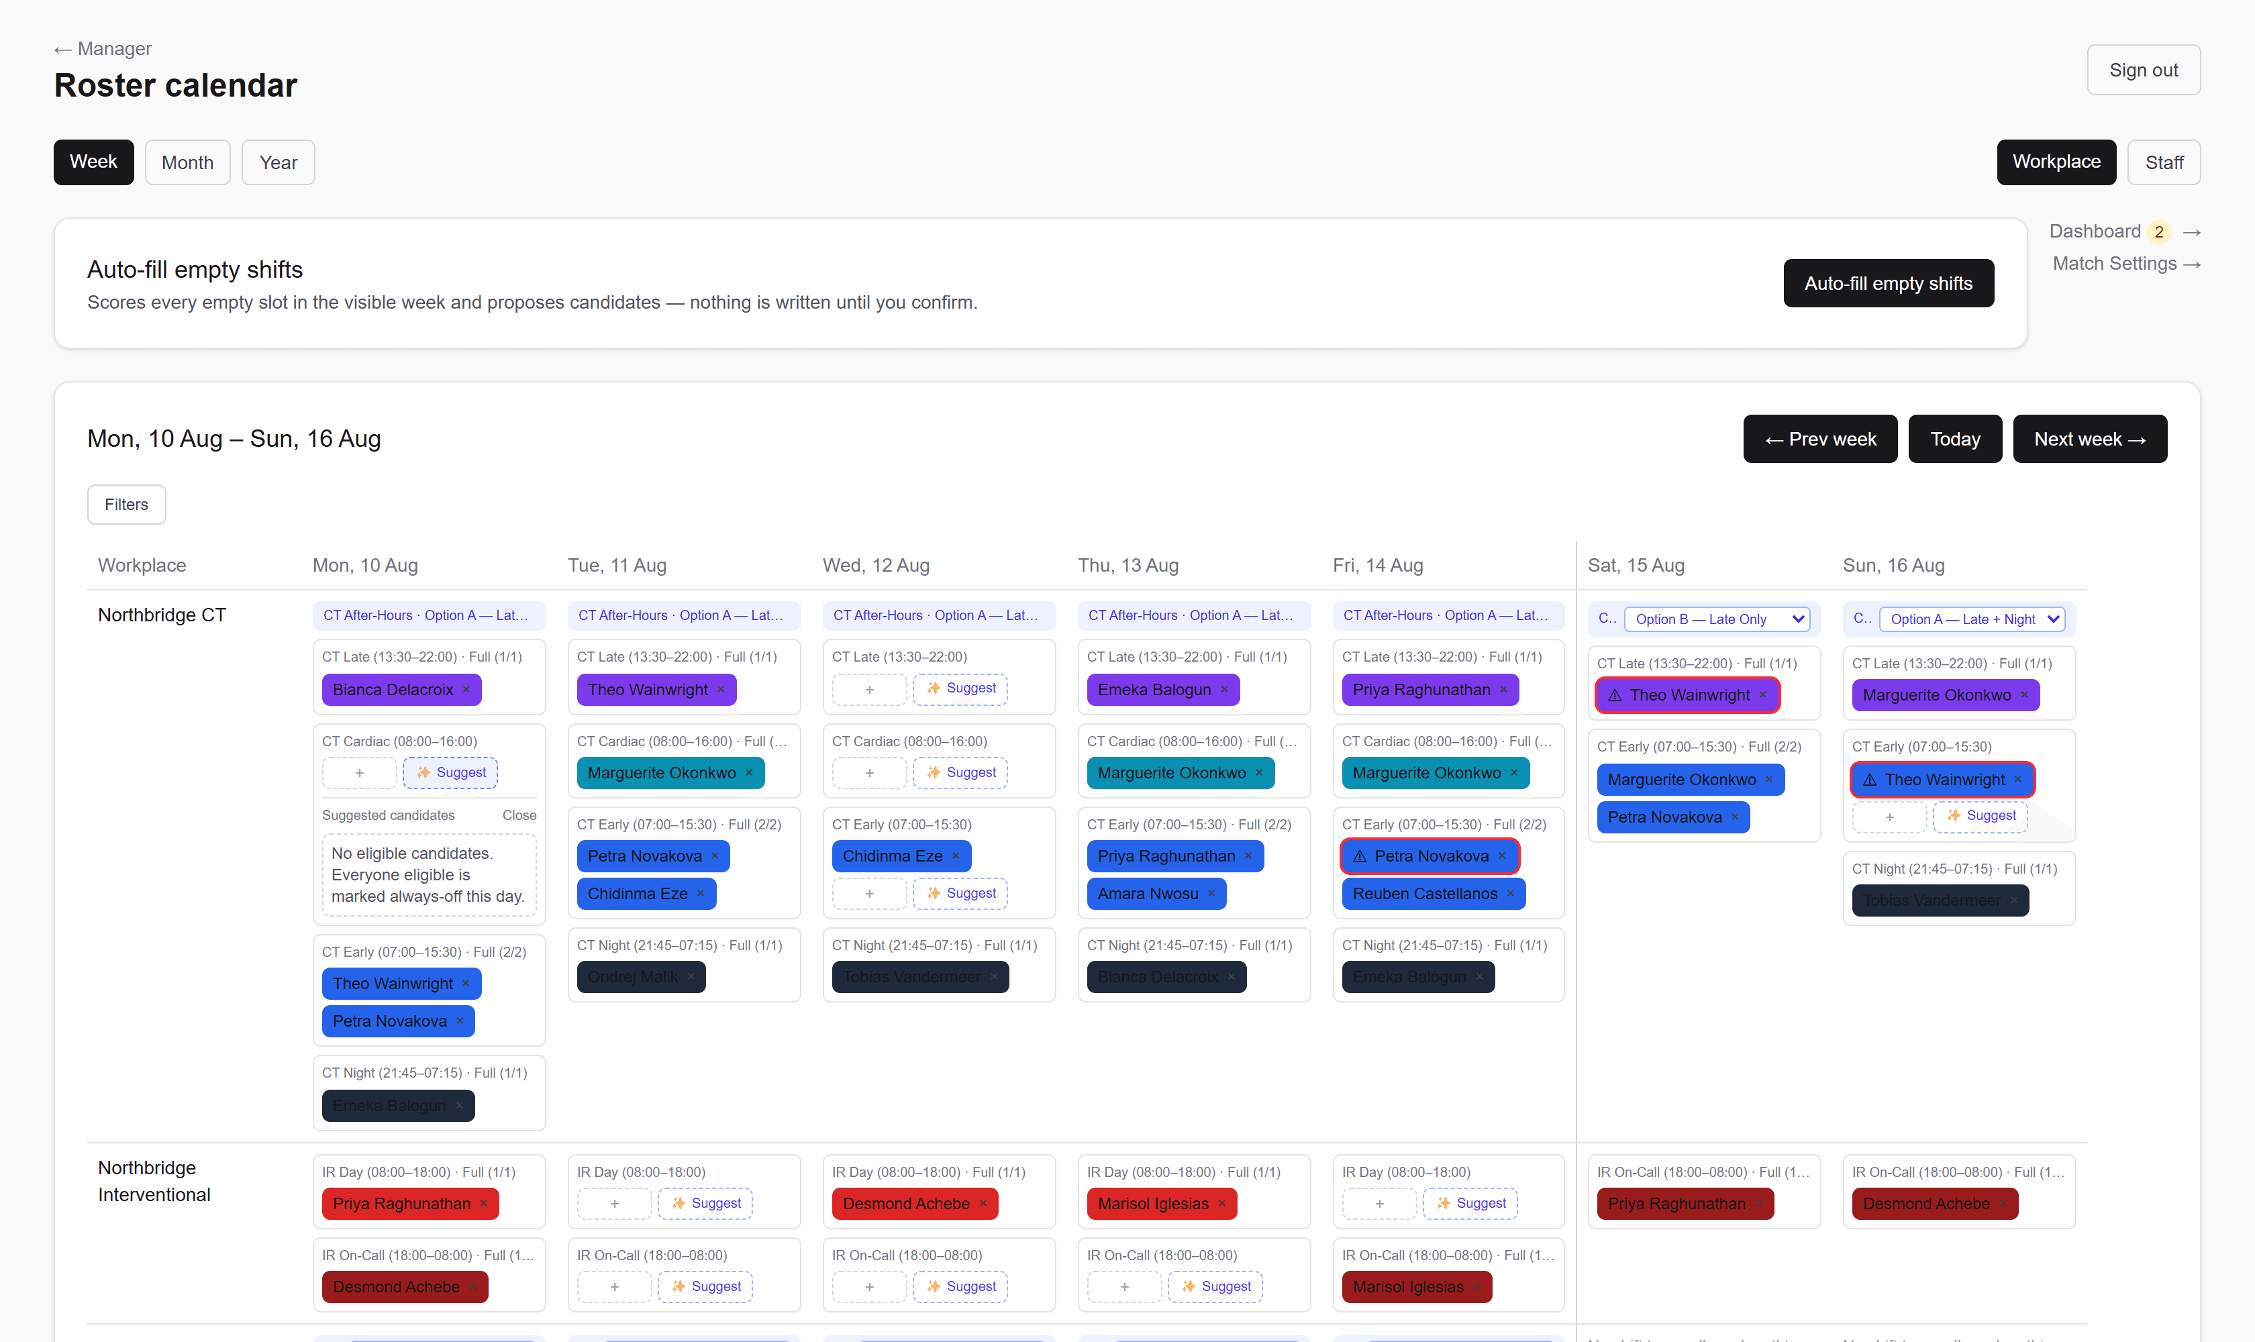Select the Month view tab
The height and width of the screenshot is (1342, 2255).
[187, 162]
